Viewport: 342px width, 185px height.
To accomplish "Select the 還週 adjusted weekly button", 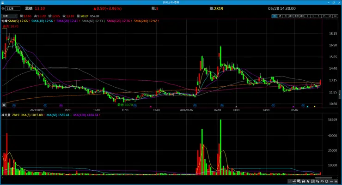I will point(296,16).
